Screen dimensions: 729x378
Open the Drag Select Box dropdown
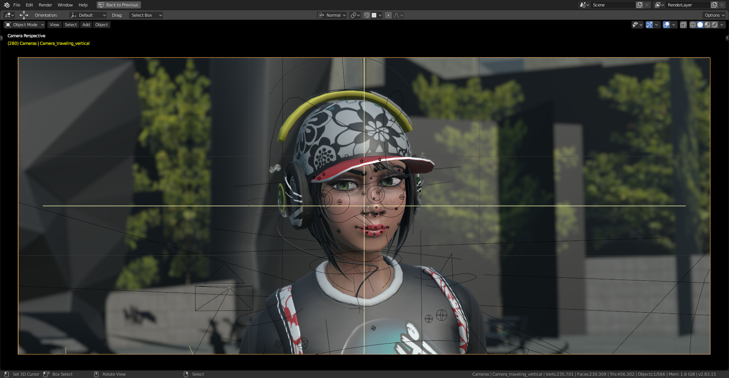(x=146, y=15)
